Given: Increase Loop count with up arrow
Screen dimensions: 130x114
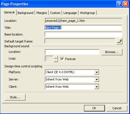Looking at the screenshot, I should tap(56, 57).
